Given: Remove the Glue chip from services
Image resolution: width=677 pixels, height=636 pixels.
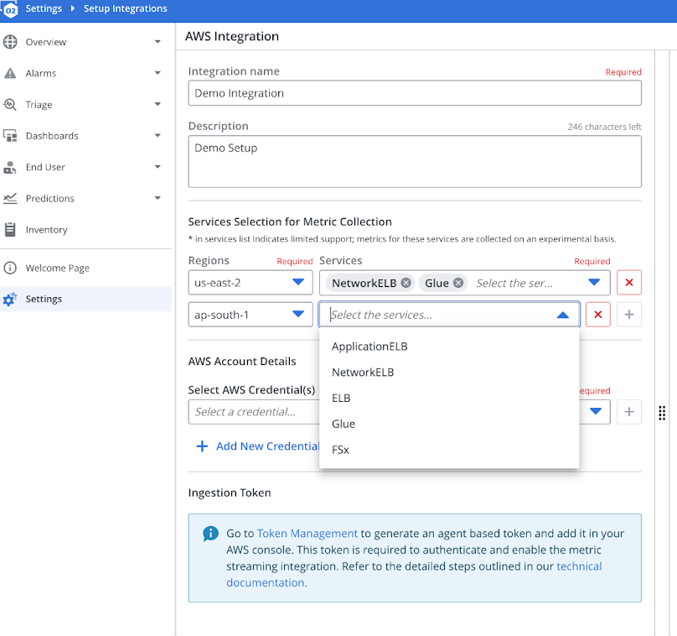Looking at the screenshot, I should coord(458,283).
